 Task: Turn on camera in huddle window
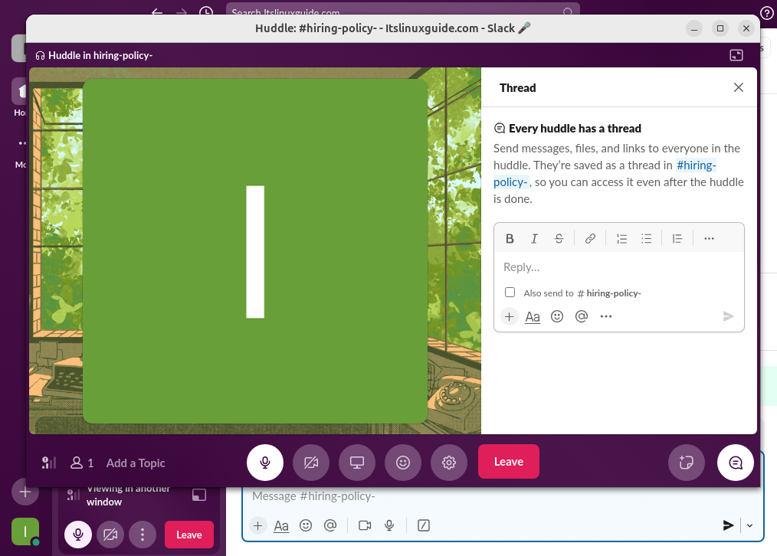coord(311,463)
